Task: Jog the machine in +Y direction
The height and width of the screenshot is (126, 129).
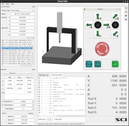Action: point(98,16)
